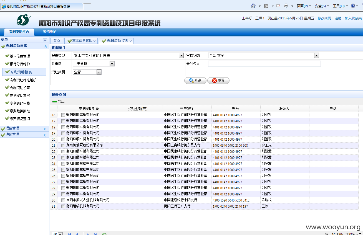363x235 pixels.
Task: Tick checkbox for row 29
Action: [x=63, y=194]
